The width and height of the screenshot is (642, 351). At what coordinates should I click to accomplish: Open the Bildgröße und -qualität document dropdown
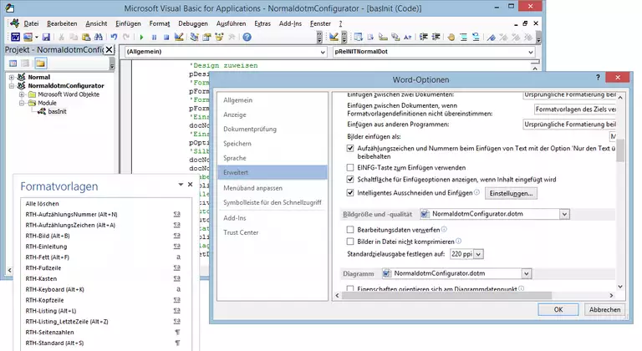click(564, 214)
